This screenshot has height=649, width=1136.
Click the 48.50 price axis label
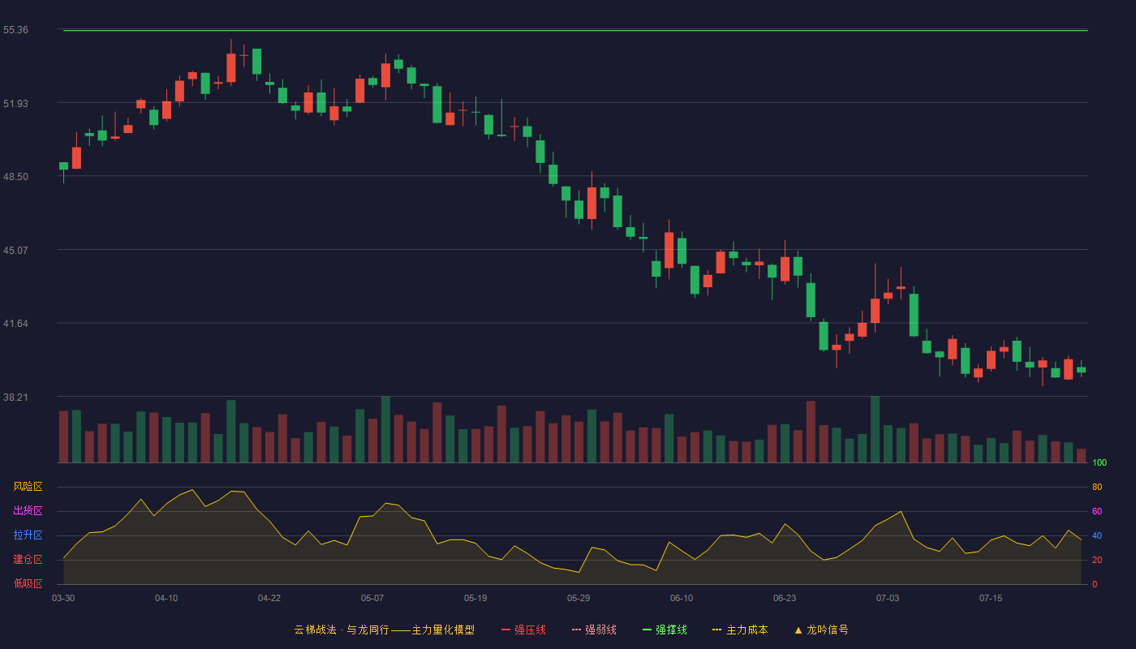tap(15, 177)
